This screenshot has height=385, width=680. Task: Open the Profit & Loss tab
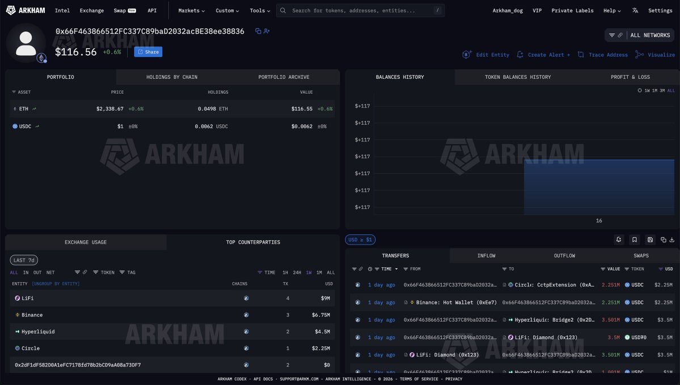click(x=630, y=77)
